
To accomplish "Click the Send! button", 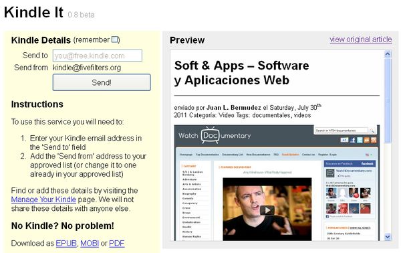I will coord(102,82).
